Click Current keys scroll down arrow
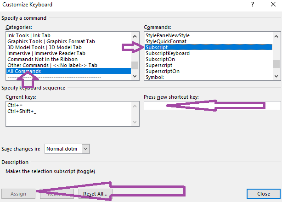282x202 pixels. [135, 122]
